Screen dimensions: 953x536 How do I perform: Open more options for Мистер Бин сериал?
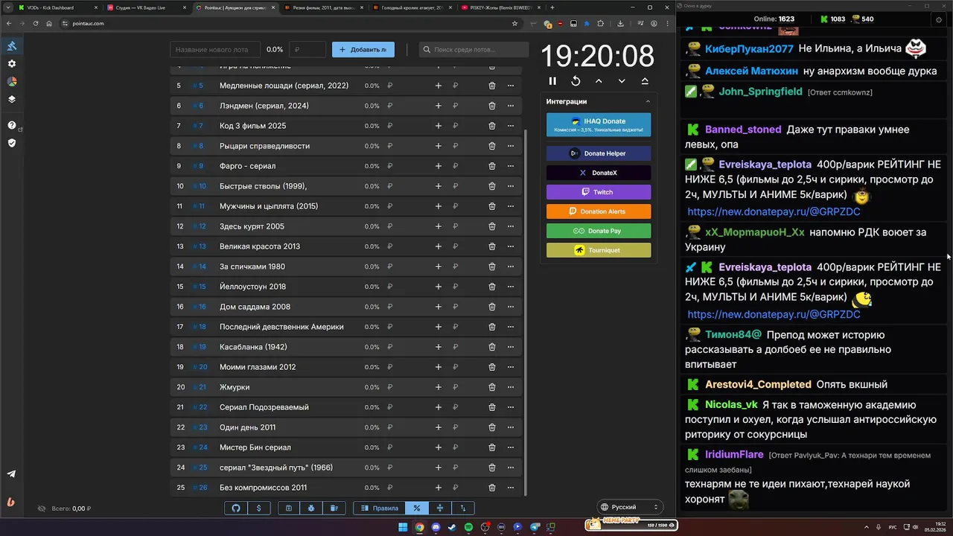click(x=511, y=447)
